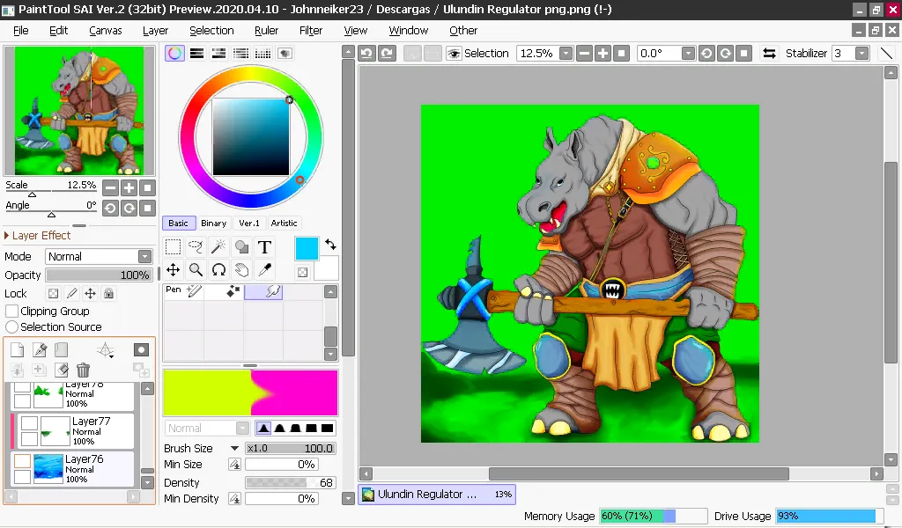Click the layer Opacity slider
Screen dimensions: 902x528
point(99,275)
